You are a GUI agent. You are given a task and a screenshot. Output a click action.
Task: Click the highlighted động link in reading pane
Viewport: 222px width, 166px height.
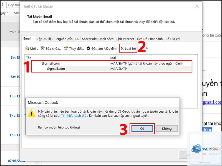click(207, 129)
